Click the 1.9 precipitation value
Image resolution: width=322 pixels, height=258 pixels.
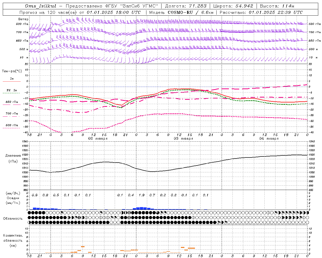tap(141, 195)
